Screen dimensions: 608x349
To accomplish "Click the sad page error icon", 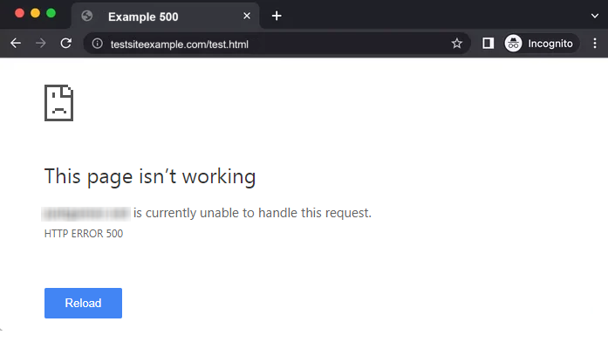I will click(x=59, y=103).
